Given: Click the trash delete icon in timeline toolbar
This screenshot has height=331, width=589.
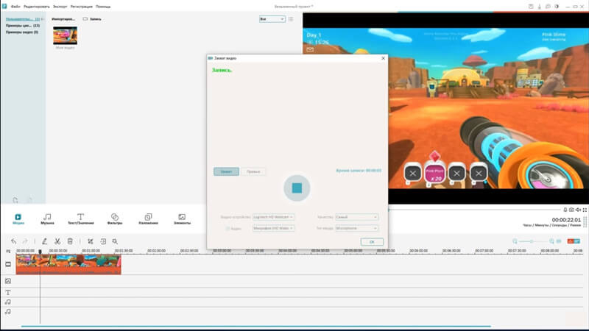Looking at the screenshot, I should [70, 241].
